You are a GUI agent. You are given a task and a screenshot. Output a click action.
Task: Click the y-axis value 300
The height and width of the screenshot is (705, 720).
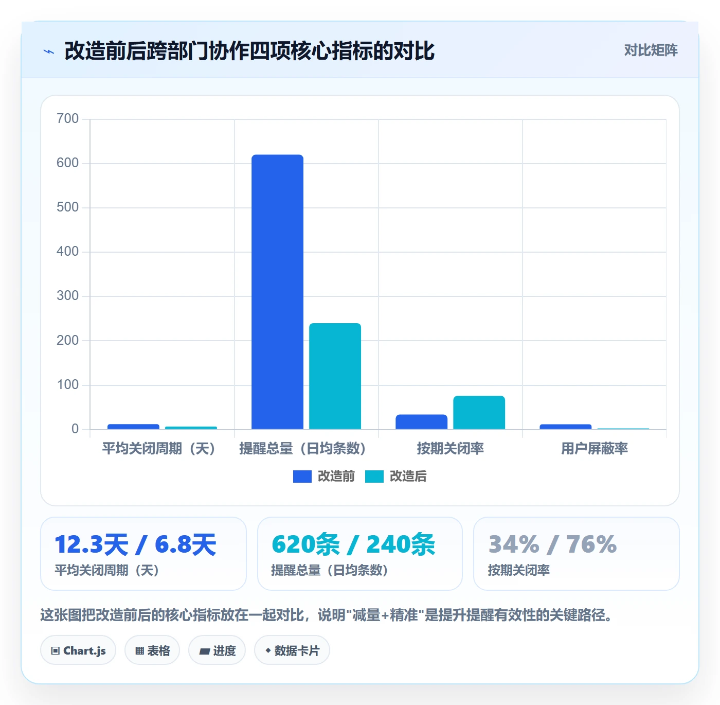pyautogui.click(x=68, y=296)
